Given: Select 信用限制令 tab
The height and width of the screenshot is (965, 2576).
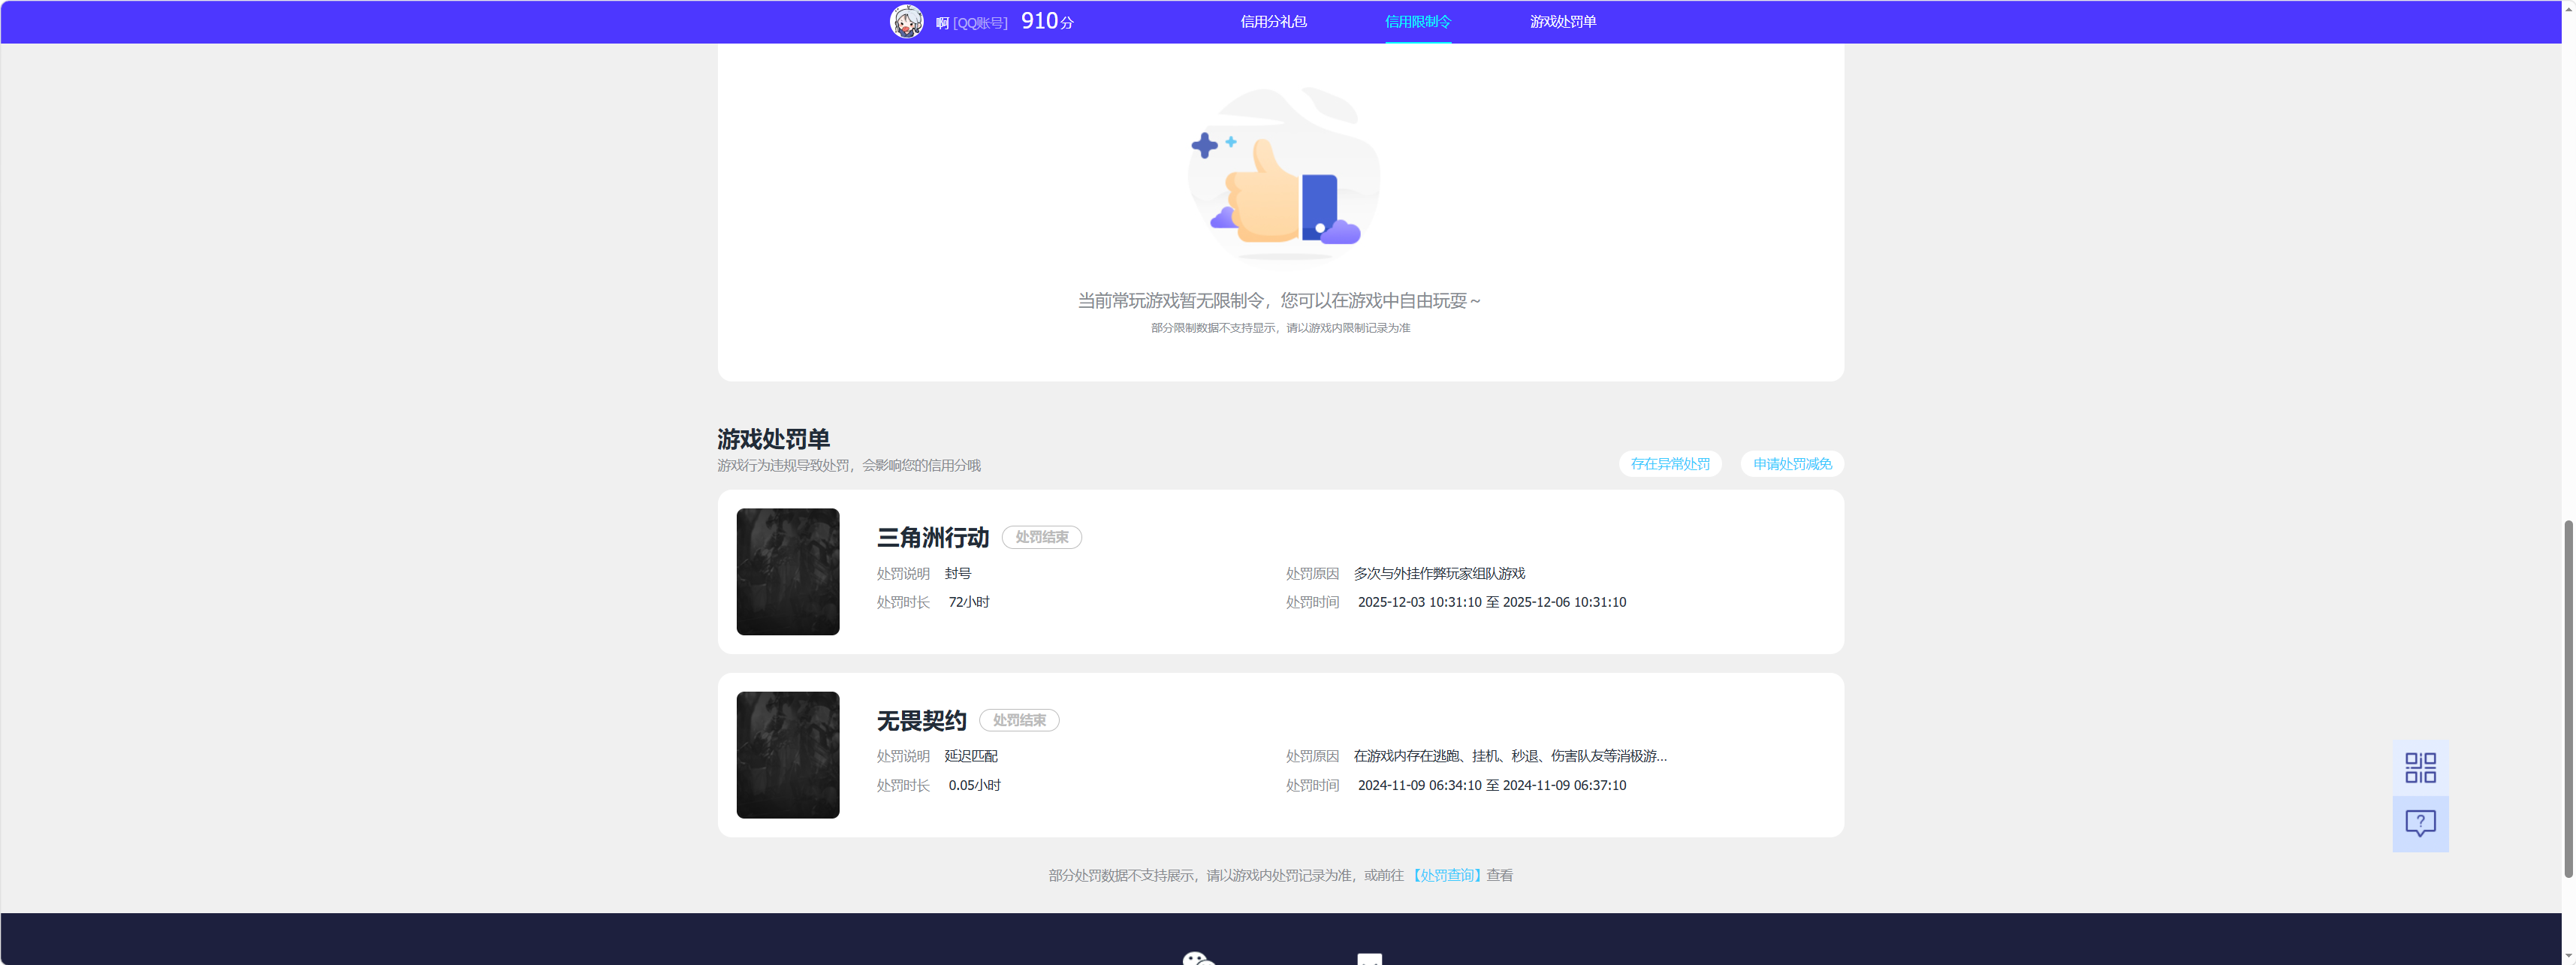Looking at the screenshot, I should (x=1417, y=21).
